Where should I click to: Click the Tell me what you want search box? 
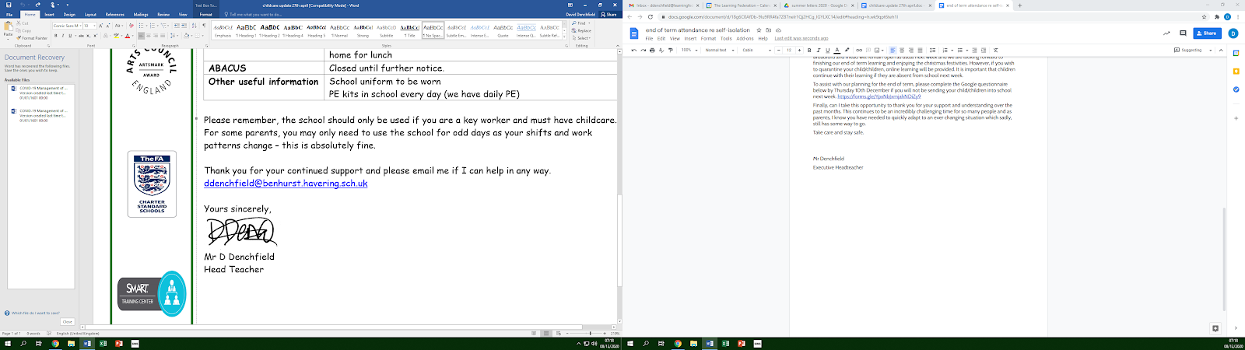254,15
